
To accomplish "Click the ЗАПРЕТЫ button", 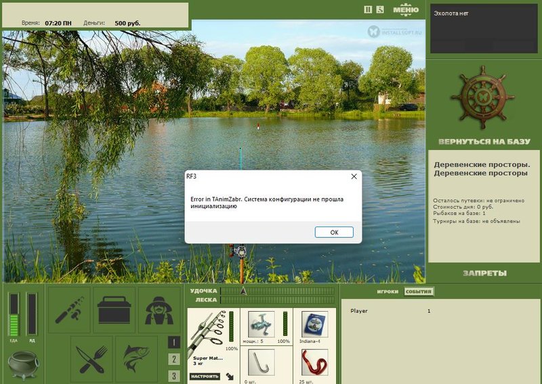I will tap(484, 273).
